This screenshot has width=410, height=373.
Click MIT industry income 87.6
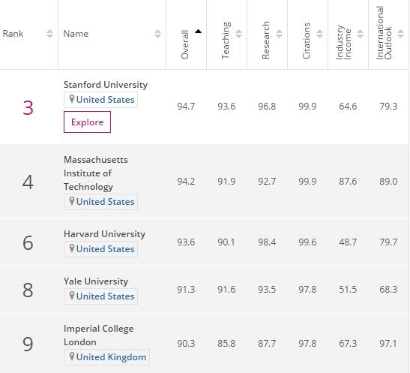tap(348, 181)
